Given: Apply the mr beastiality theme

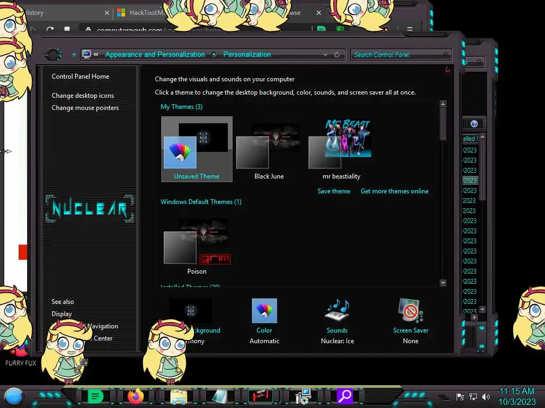Looking at the screenshot, I should (341, 150).
